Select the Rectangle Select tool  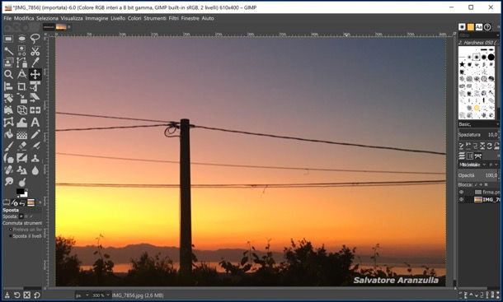coord(8,39)
